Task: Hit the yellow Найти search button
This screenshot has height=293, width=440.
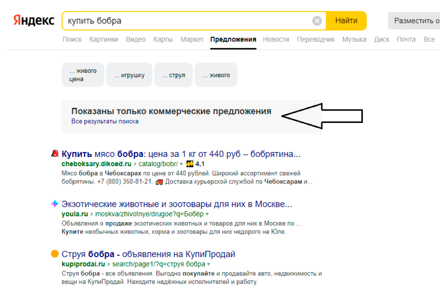Action: (346, 21)
